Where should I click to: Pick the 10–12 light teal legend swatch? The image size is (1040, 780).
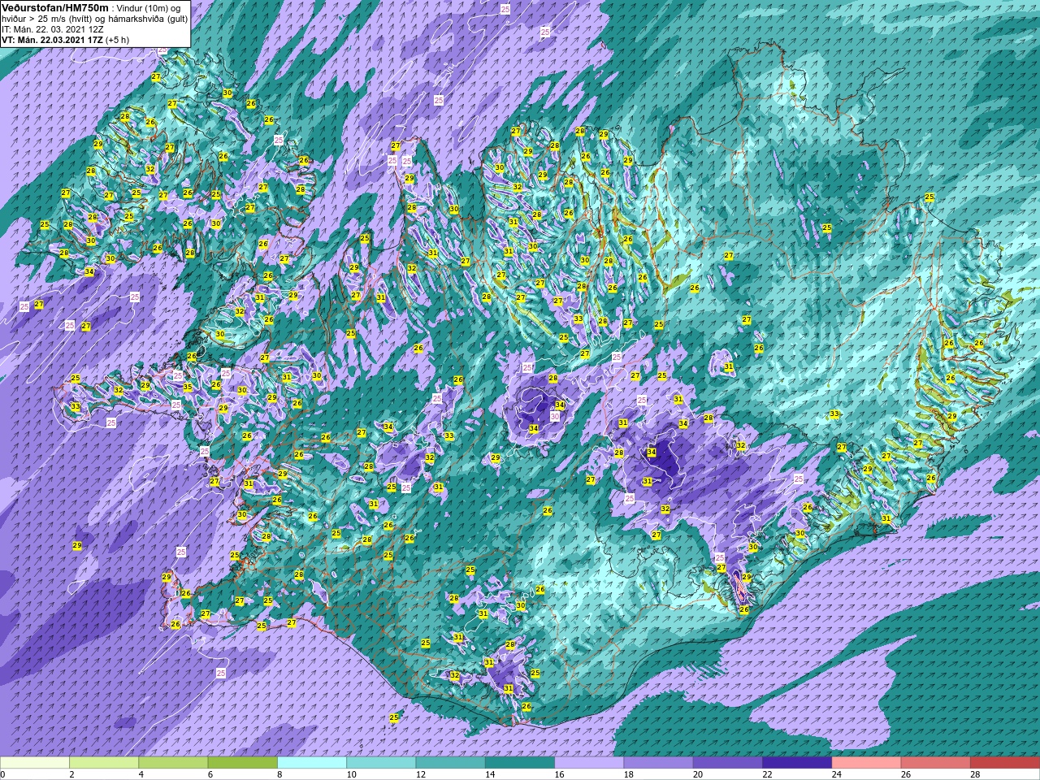point(381,763)
